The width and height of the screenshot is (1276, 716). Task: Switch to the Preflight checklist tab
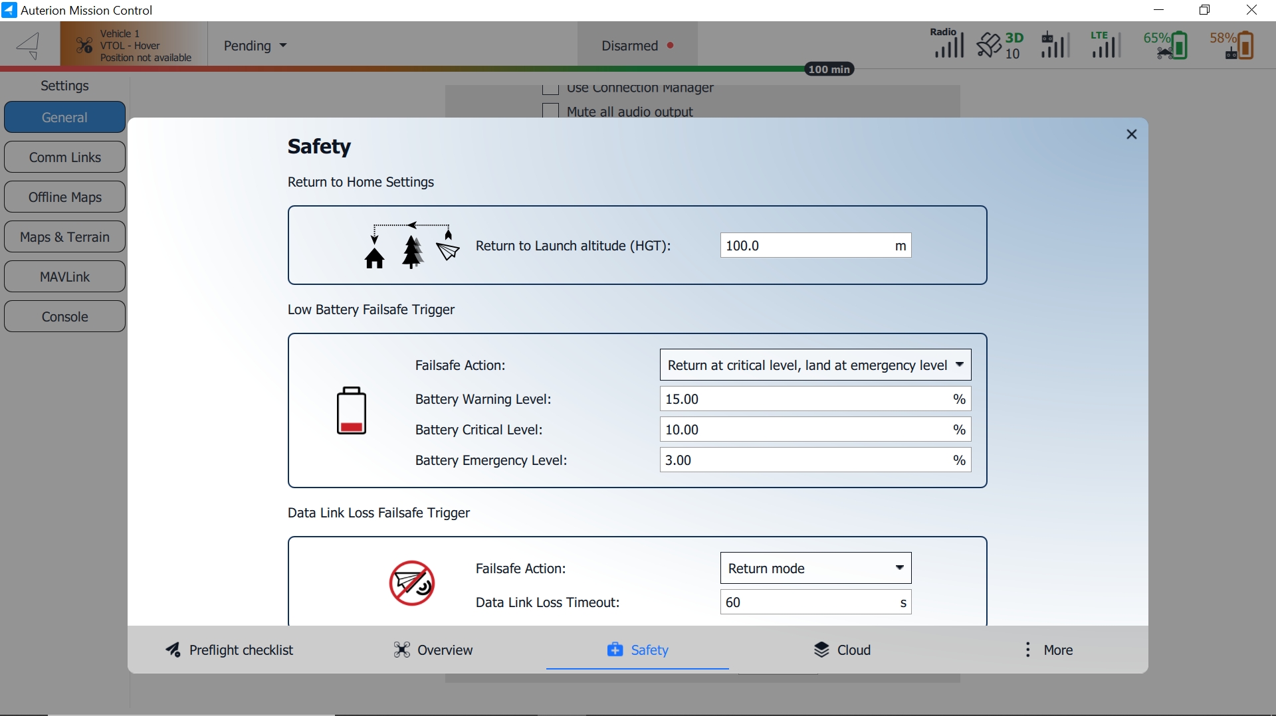[x=229, y=650]
